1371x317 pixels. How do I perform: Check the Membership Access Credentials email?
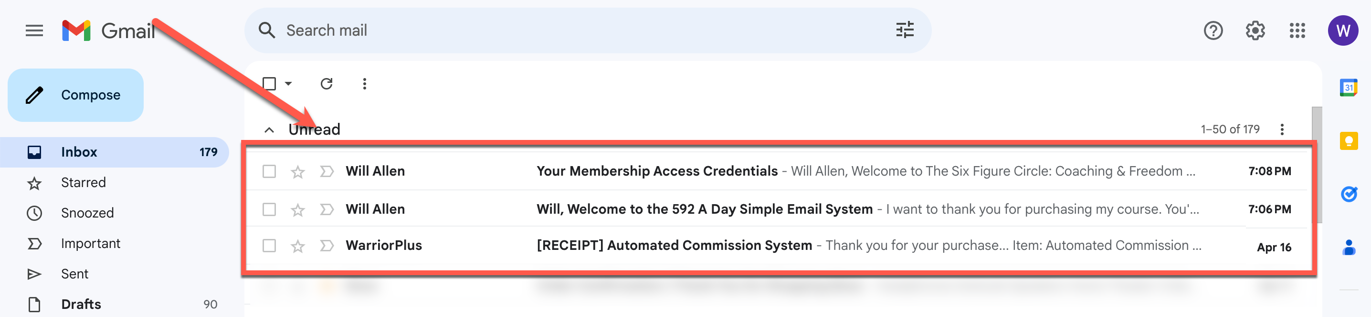coord(269,171)
